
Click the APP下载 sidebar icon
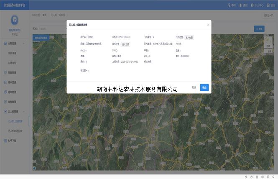(5, 141)
